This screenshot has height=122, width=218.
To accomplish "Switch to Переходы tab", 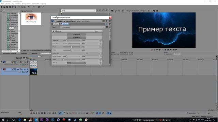I will (34, 54).
